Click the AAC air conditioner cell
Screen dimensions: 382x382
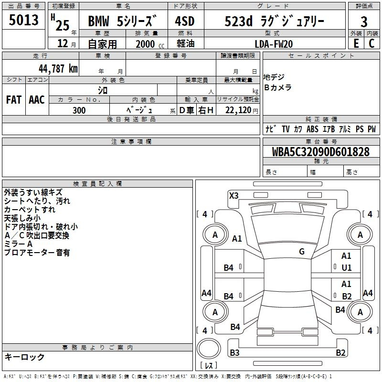pyautogui.click(x=37, y=99)
